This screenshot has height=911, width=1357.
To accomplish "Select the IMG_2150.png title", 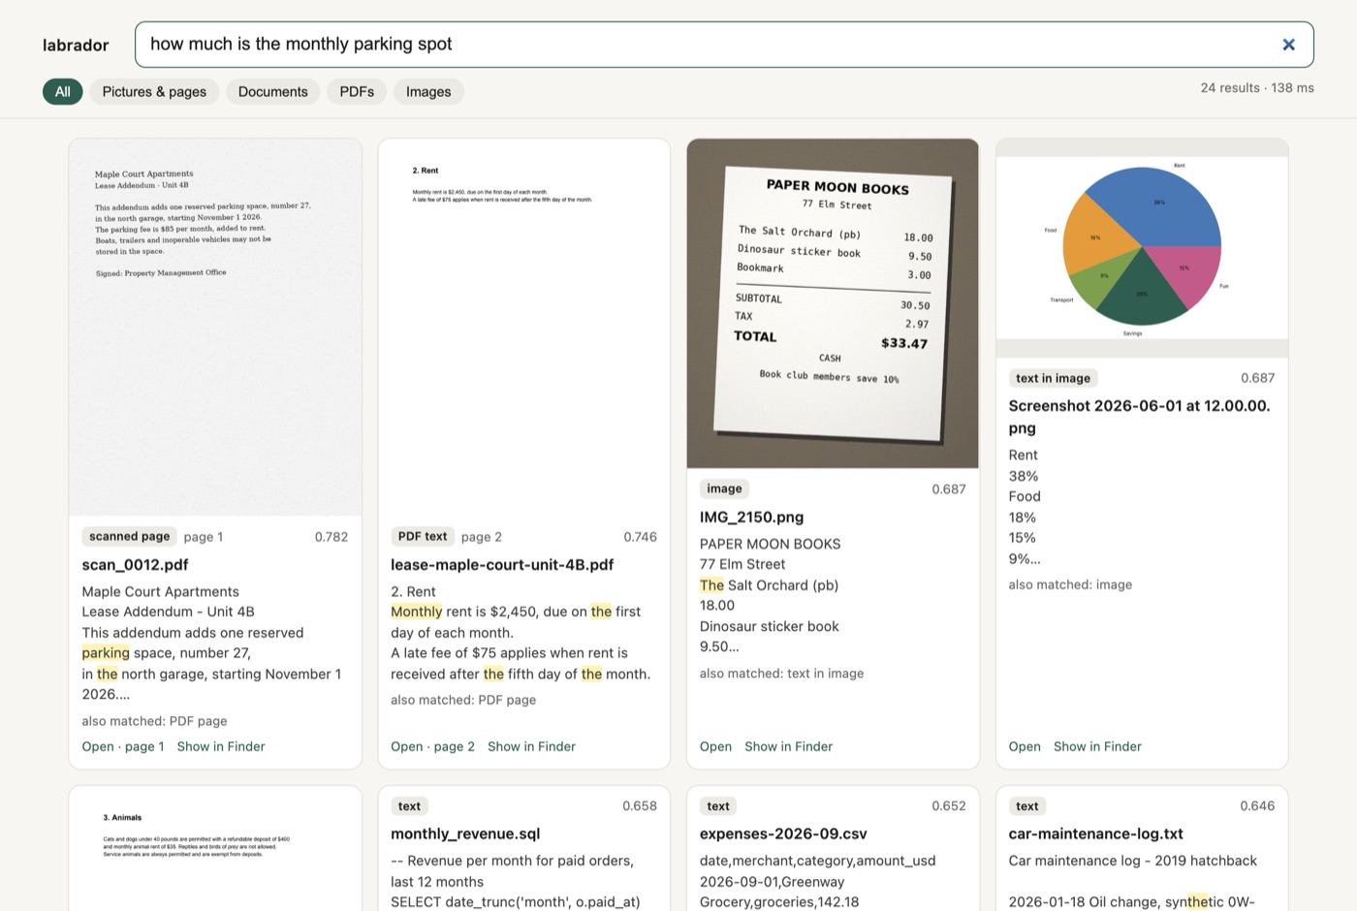I will pyautogui.click(x=751, y=518).
